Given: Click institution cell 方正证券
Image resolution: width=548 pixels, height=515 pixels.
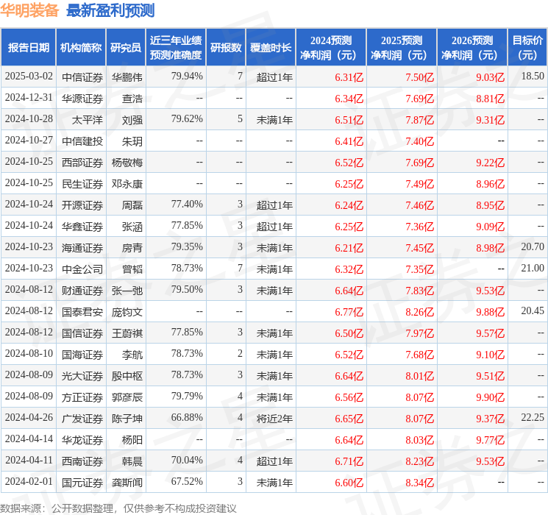Looking at the screenshot, I should pyautogui.click(x=82, y=397).
